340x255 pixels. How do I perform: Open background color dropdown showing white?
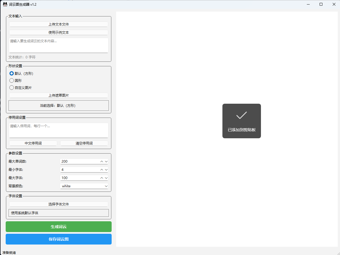coord(84,186)
